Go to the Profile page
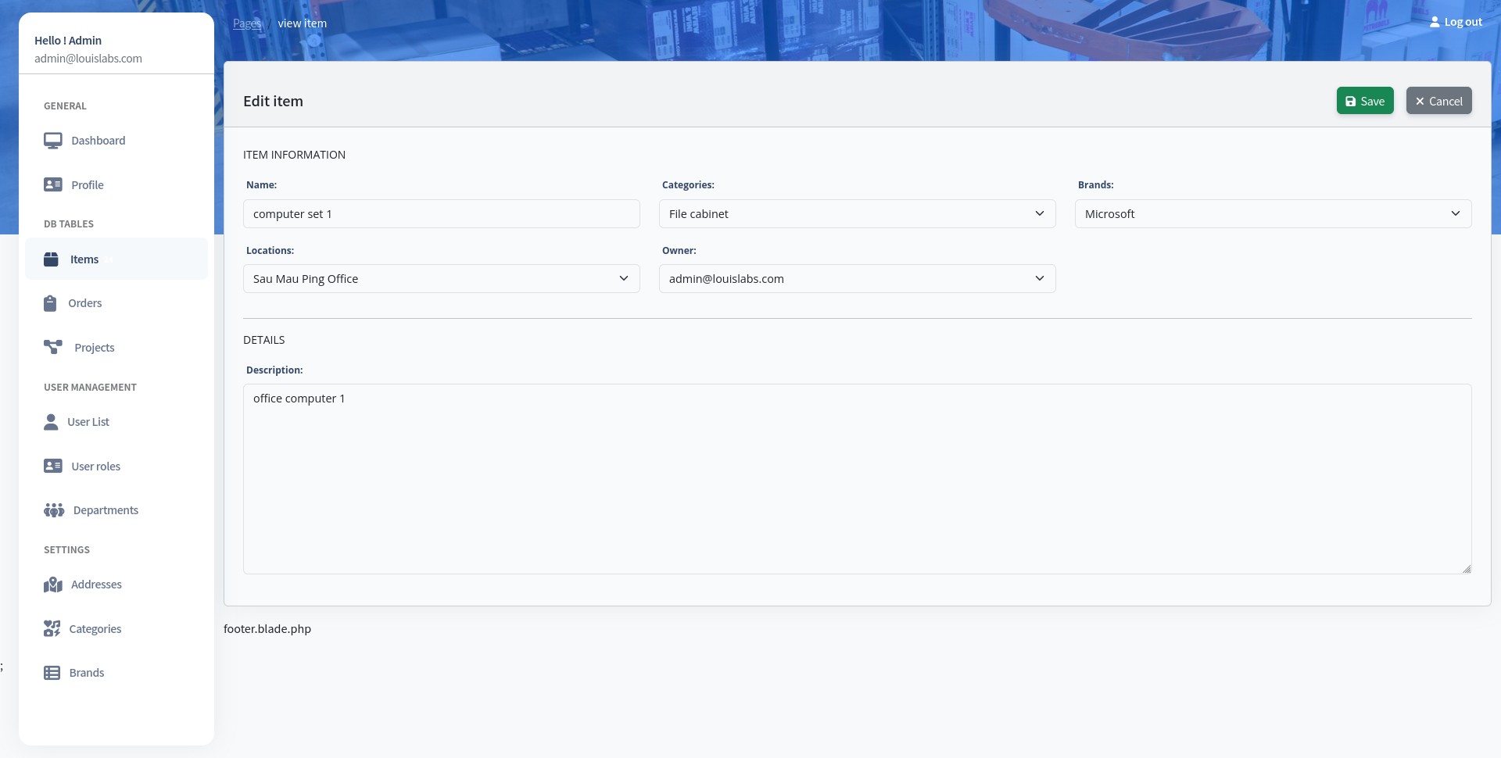 pos(116,185)
